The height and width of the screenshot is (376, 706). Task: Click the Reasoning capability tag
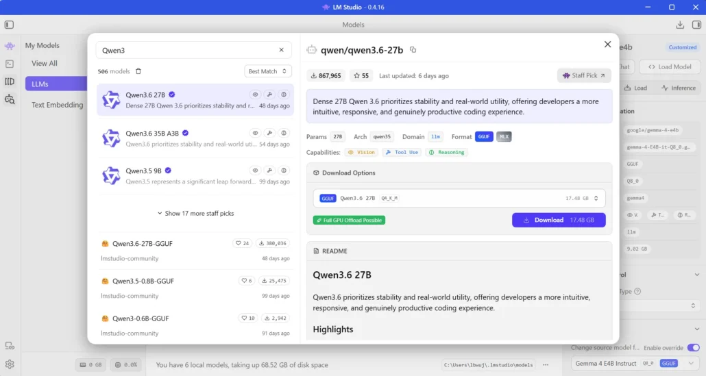446,153
